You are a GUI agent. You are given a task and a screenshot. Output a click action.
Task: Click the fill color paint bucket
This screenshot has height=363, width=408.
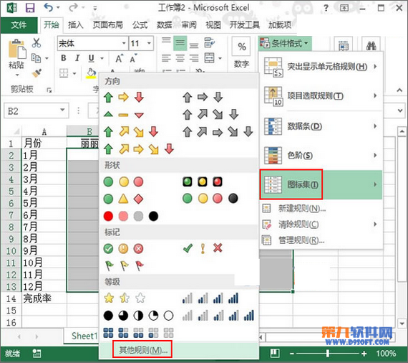pos(91,74)
